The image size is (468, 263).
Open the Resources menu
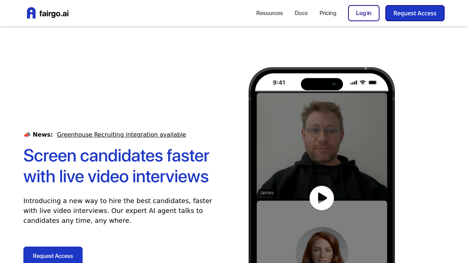point(269,13)
